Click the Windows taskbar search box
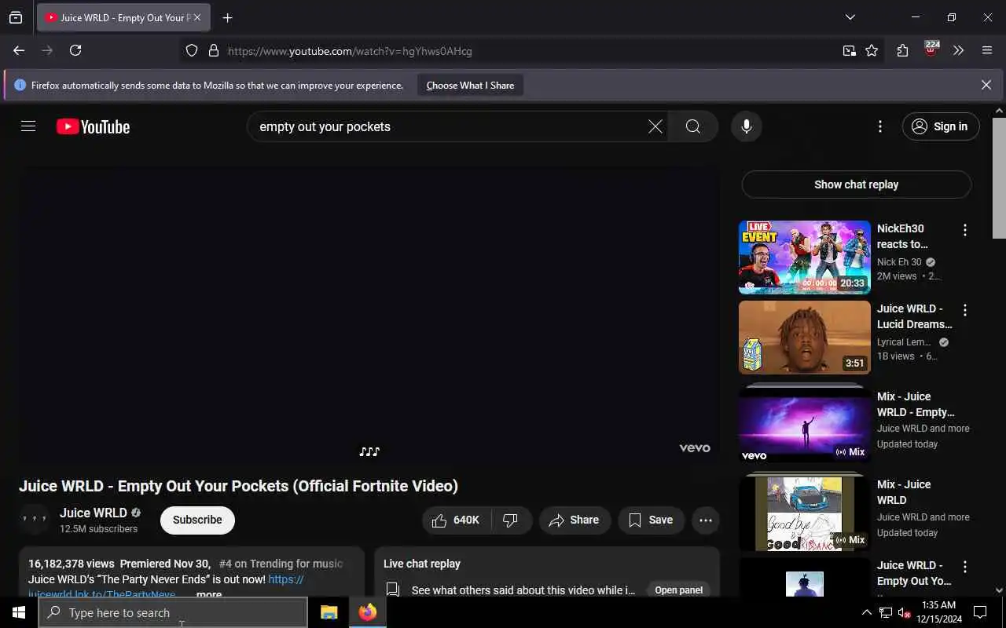 click(x=173, y=612)
